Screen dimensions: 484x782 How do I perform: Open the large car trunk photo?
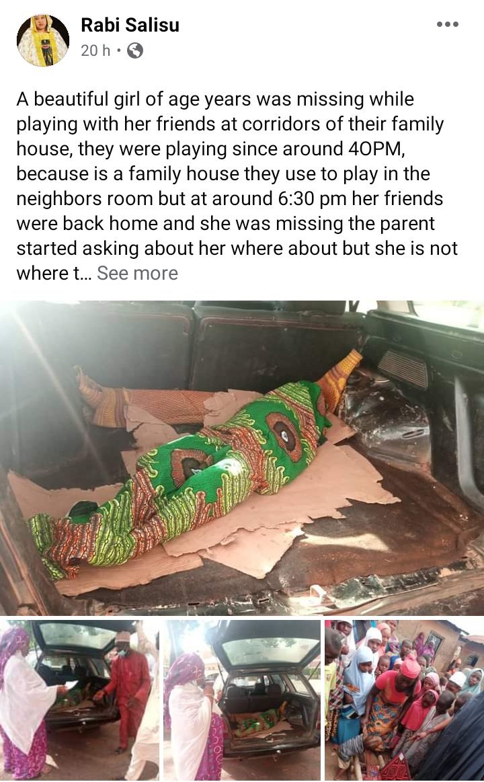coord(242,457)
